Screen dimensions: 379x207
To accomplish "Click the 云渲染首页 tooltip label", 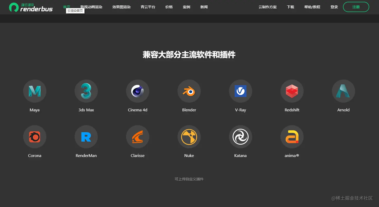I will (x=75, y=11).
